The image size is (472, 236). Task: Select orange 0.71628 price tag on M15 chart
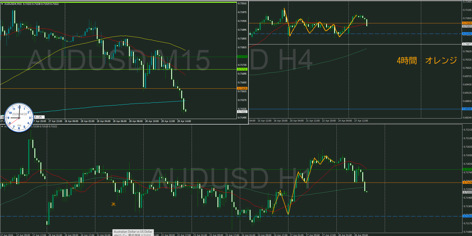point(242,88)
